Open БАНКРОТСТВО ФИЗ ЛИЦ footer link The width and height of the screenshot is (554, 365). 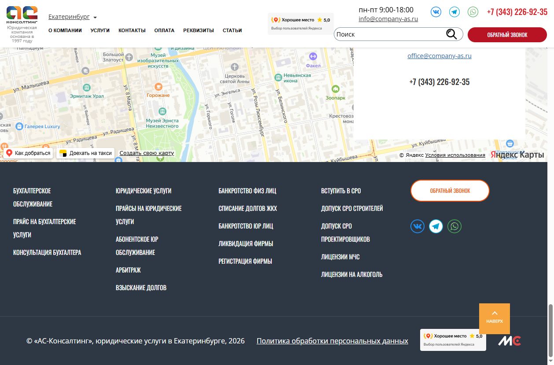[247, 191]
